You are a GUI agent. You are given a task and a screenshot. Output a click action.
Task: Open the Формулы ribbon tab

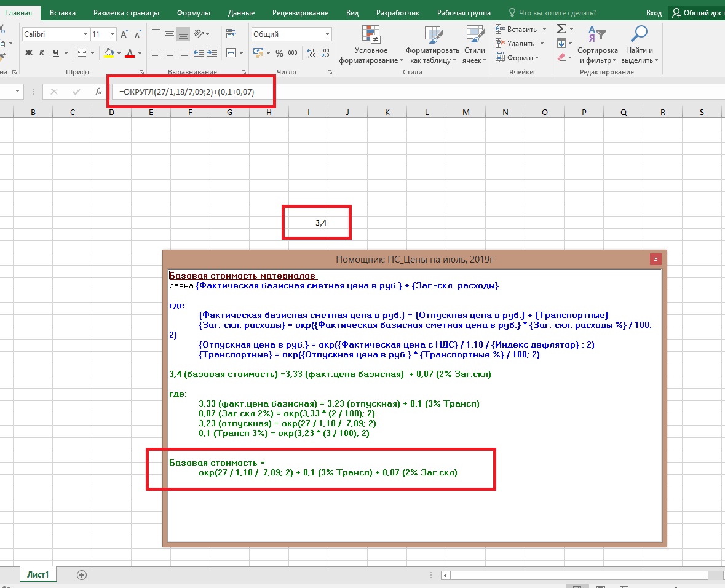coord(194,12)
